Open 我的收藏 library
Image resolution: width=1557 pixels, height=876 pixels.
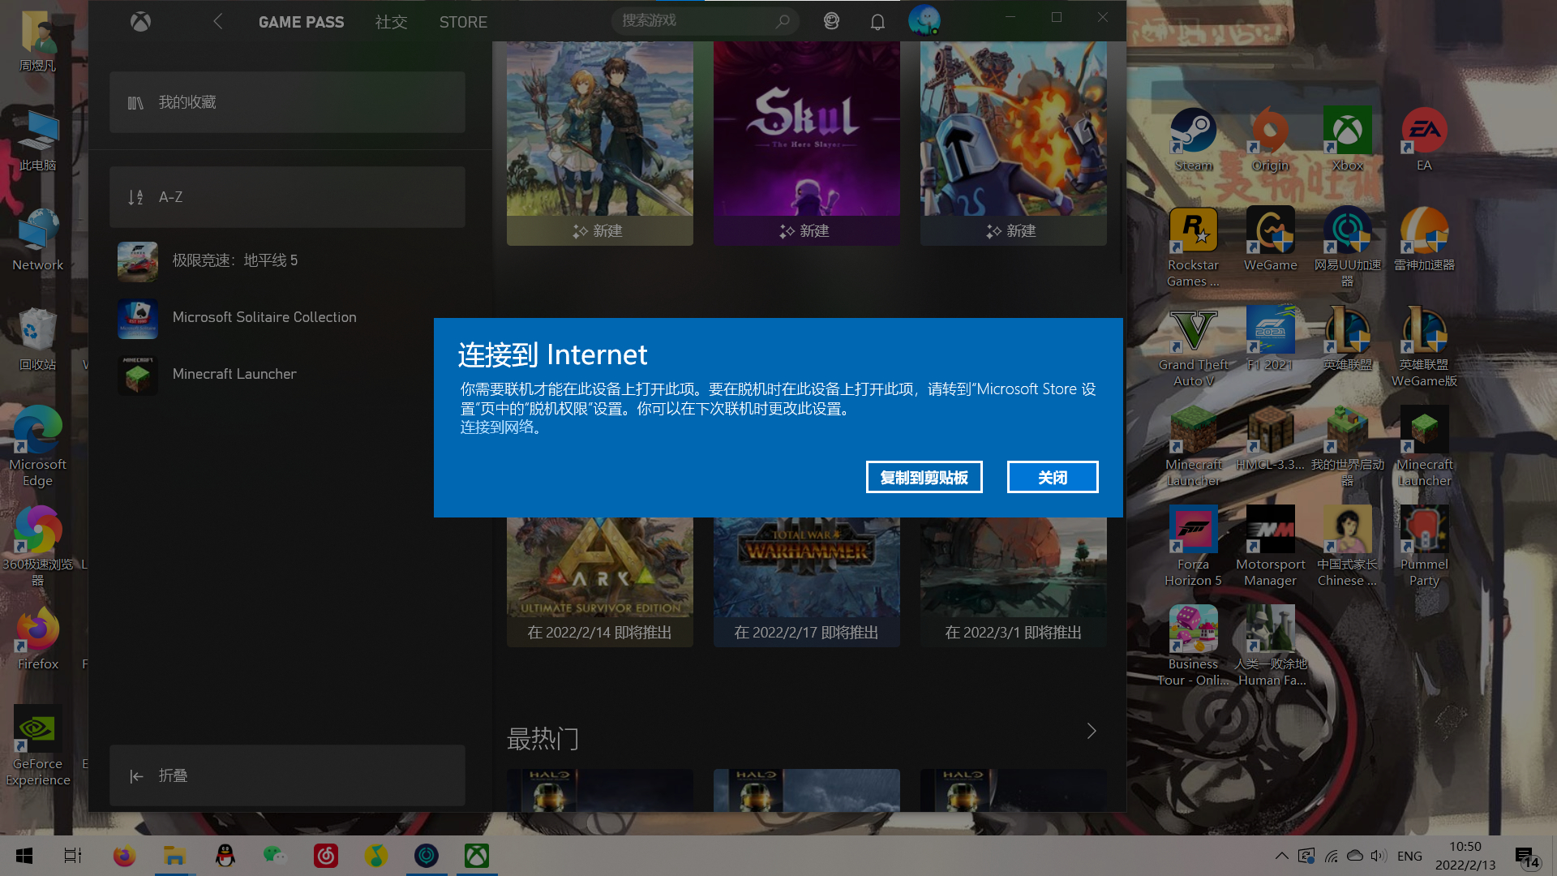287,102
